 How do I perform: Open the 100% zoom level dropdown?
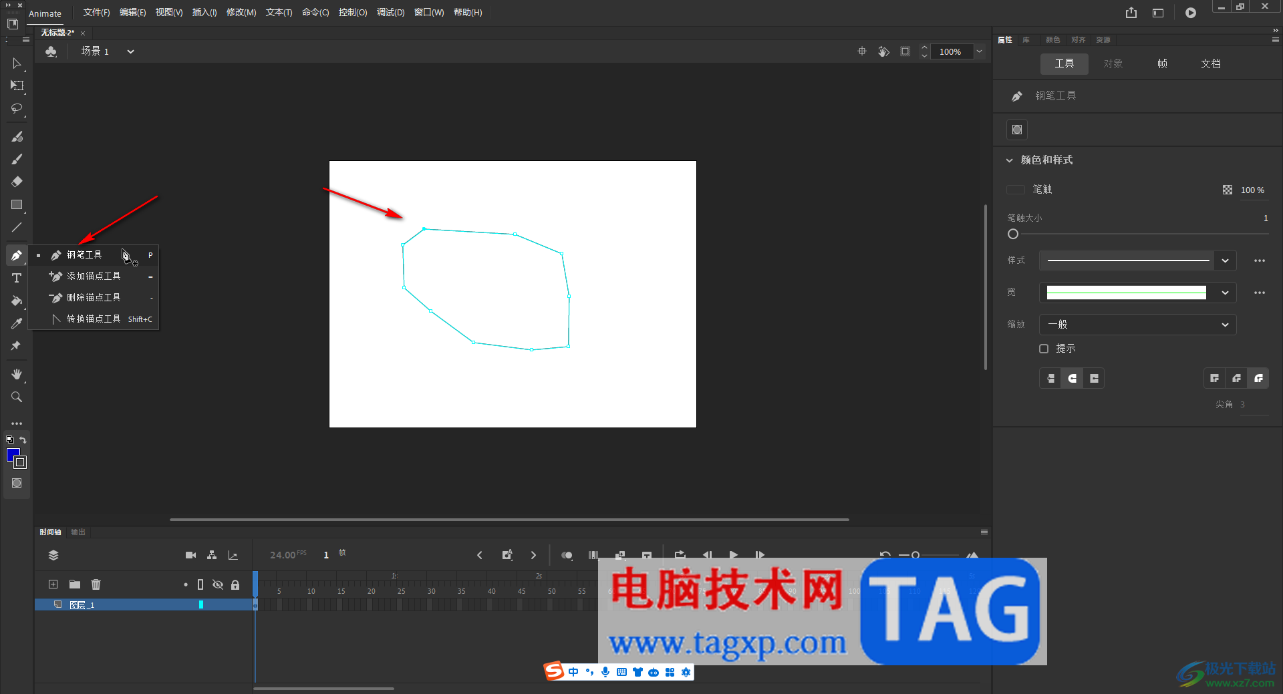click(x=979, y=51)
